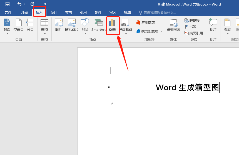
Task: Expand 我的加载项 add-ins dropdown
Action: click(x=161, y=31)
